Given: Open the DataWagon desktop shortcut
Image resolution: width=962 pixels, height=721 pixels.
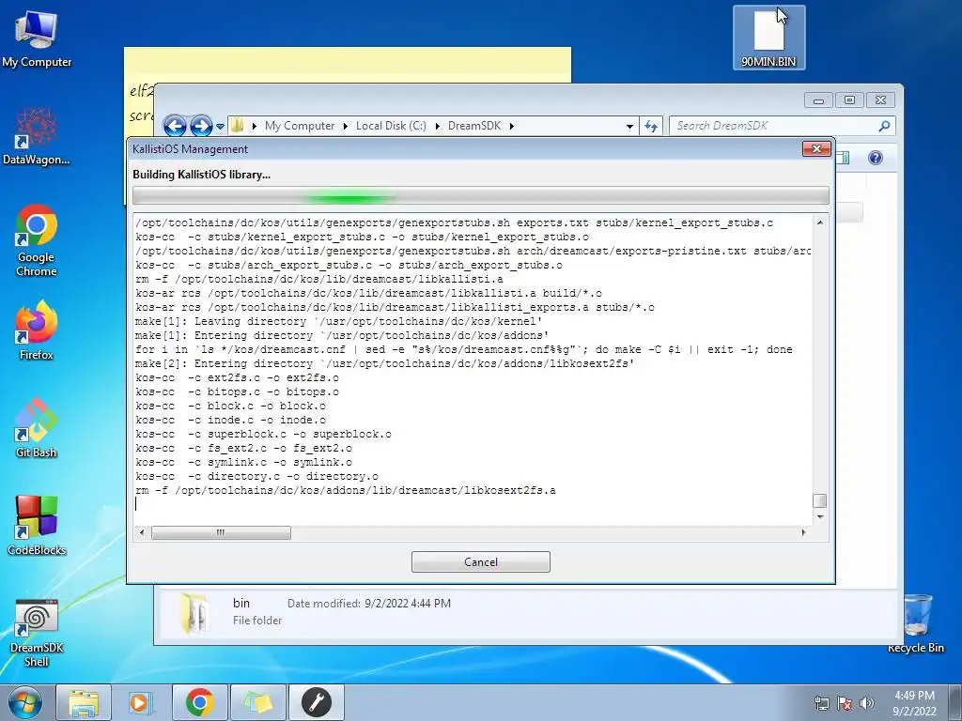Looking at the screenshot, I should [37, 135].
